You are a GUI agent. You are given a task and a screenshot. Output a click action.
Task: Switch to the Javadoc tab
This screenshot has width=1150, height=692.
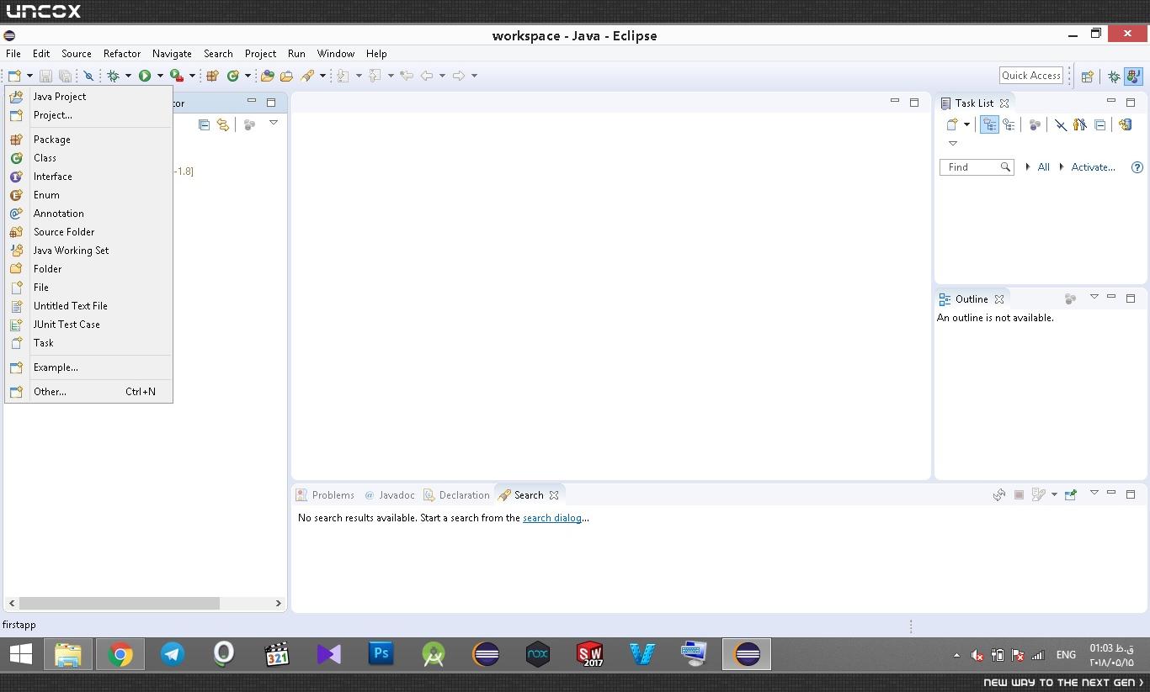(389, 495)
